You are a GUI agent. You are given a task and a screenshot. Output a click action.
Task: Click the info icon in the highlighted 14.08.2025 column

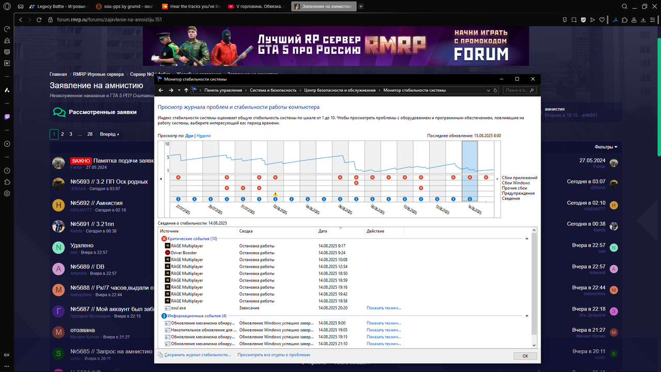[x=469, y=199]
